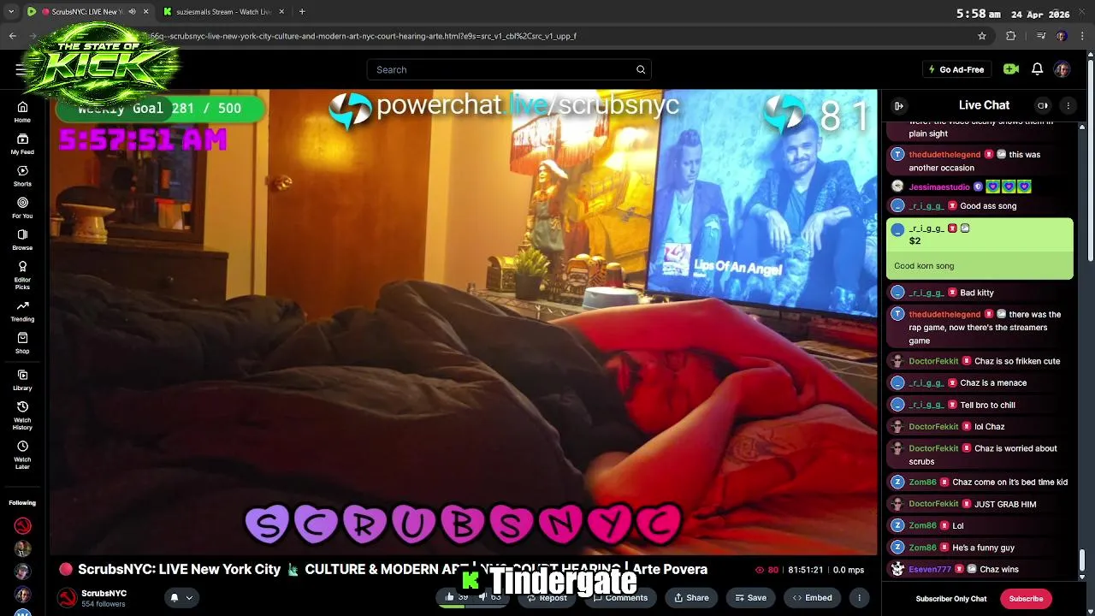Click the green camera upload icon
The height and width of the screenshot is (616, 1095).
click(1011, 69)
